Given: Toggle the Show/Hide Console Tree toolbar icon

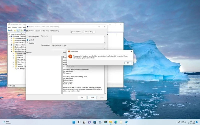Looking at the screenshot, I should [18, 30].
